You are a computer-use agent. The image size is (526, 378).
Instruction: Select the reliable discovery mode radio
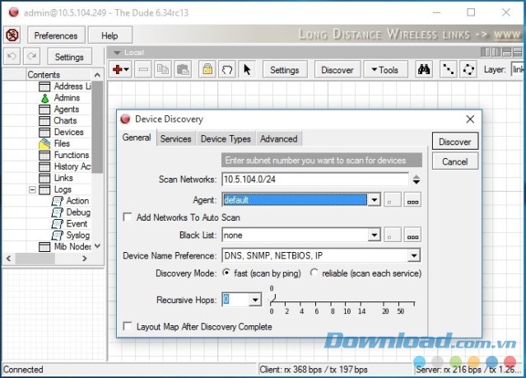pos(314,273)
